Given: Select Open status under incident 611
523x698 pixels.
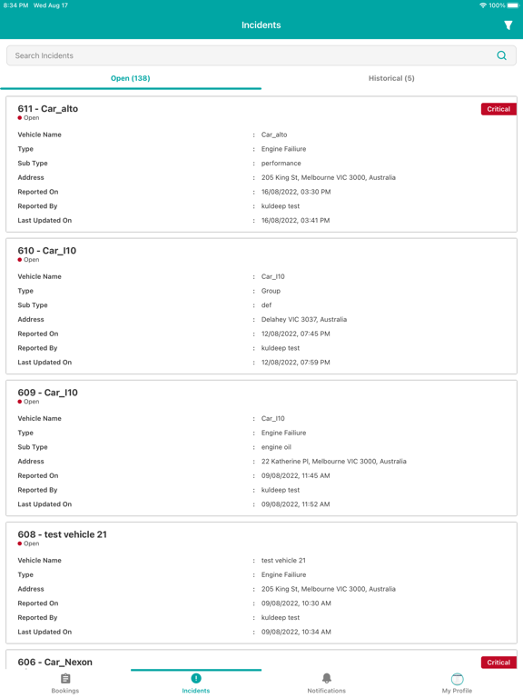Looking at the screenshot, I should (28, 118).
